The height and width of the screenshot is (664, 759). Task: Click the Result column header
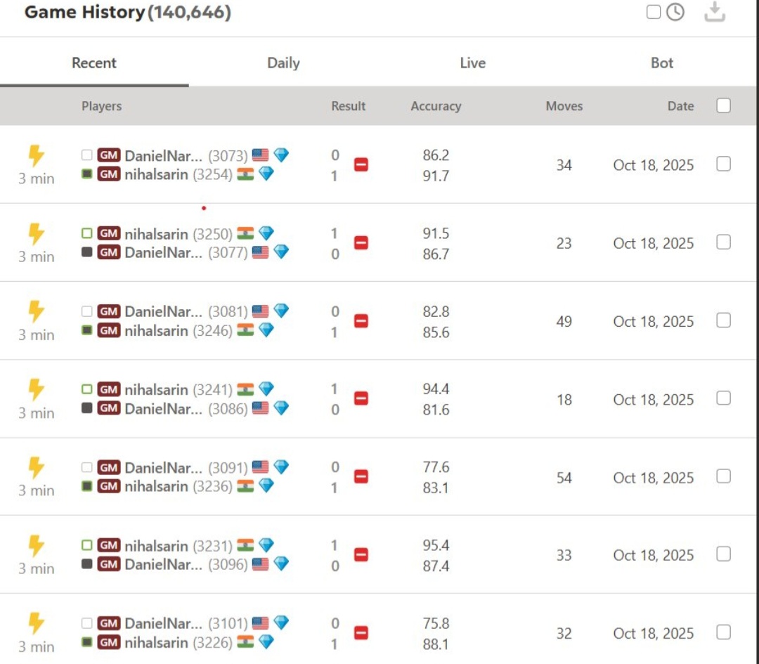[x=349, y=106]
